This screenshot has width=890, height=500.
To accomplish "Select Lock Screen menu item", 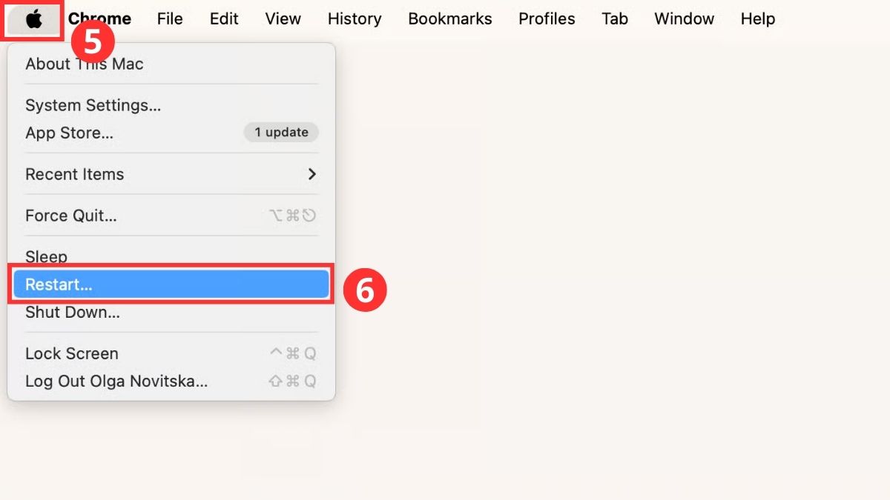I will (x=71, y=353).
